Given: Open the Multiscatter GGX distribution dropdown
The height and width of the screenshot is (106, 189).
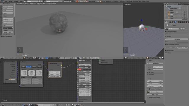Looking at the screenshot, I should point(84,61).
